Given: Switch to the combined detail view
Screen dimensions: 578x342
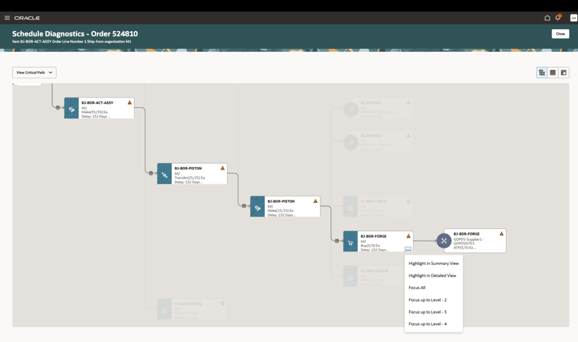Looking at the screenshot, I should coord(563,72).
